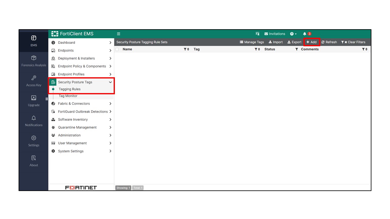
Task: Add a new tagging rule set
Action: (311, 42)
